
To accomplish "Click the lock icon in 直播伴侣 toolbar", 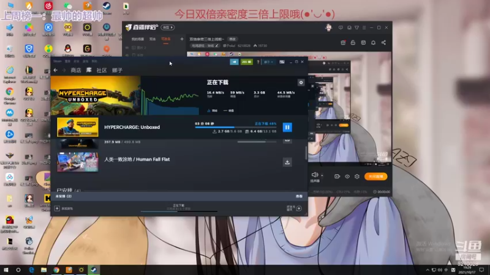I will [x=353, y=43].
